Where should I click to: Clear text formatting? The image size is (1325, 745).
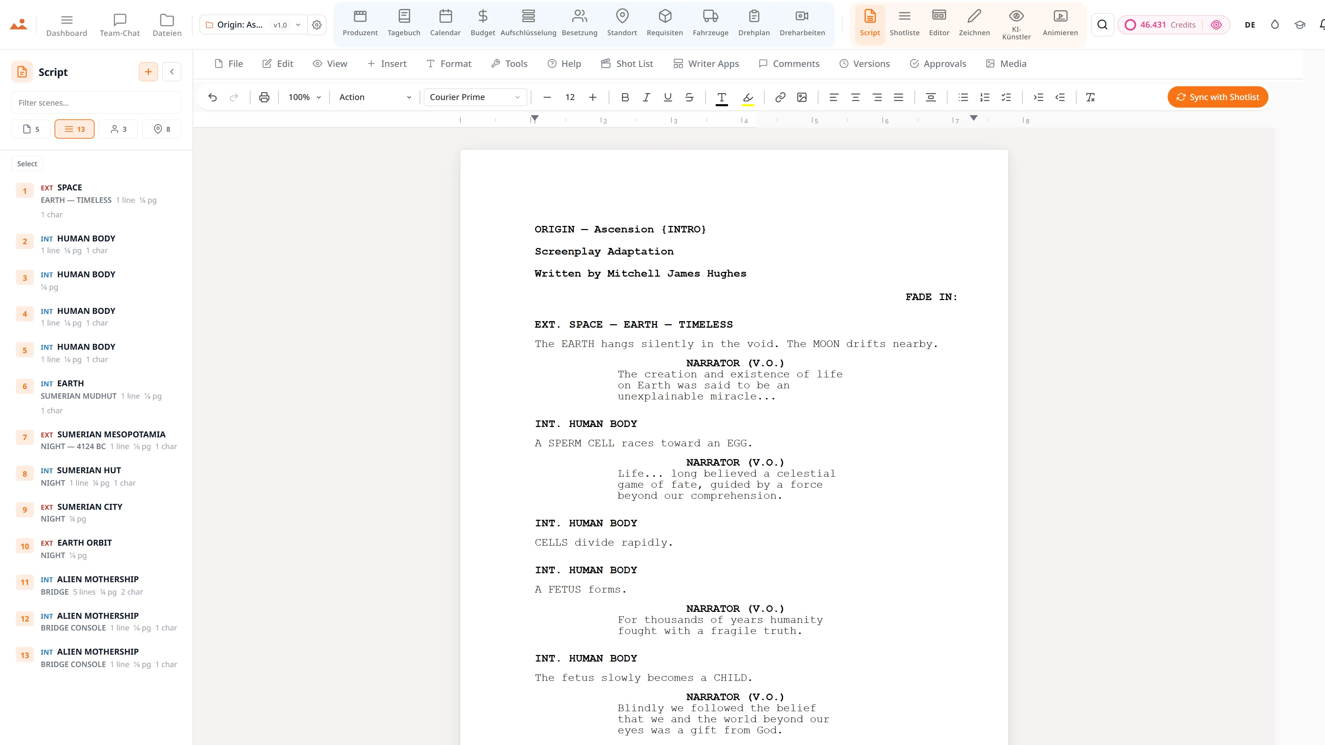(x=1090, y=97)
